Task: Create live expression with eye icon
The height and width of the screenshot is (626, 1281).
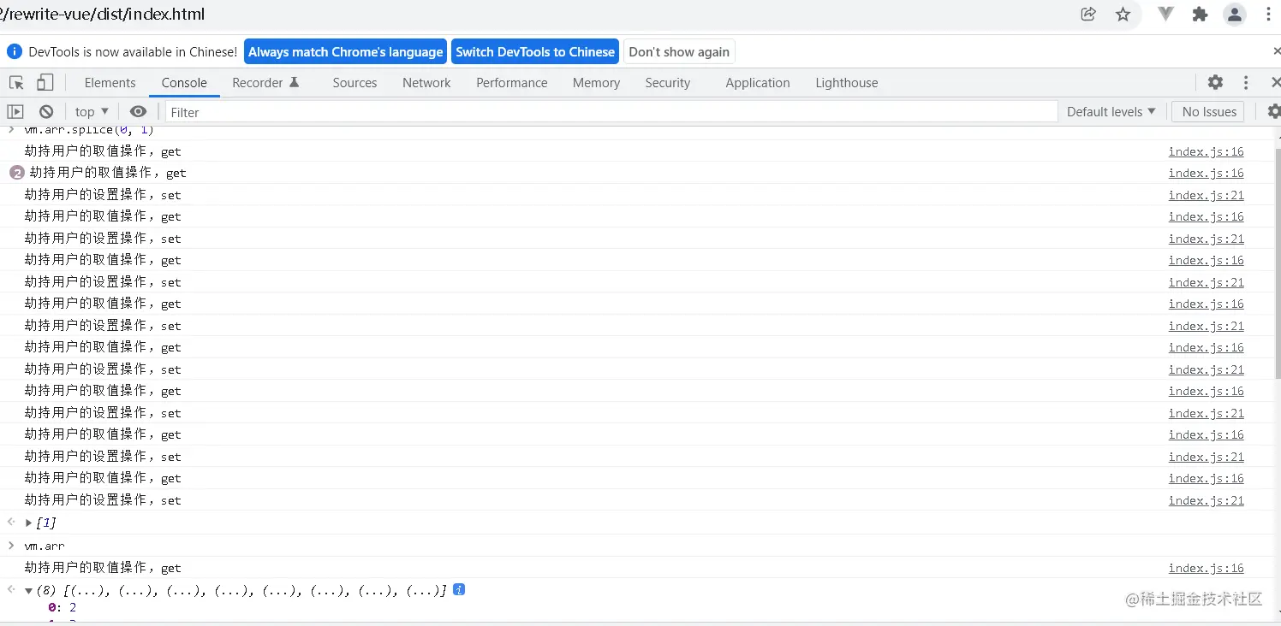Action: pyautogui.click(x=138, y=111)
